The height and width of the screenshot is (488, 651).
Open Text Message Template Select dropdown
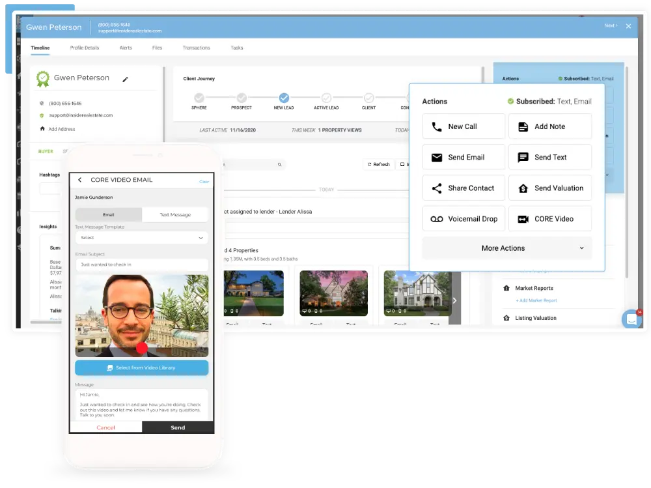141,238
